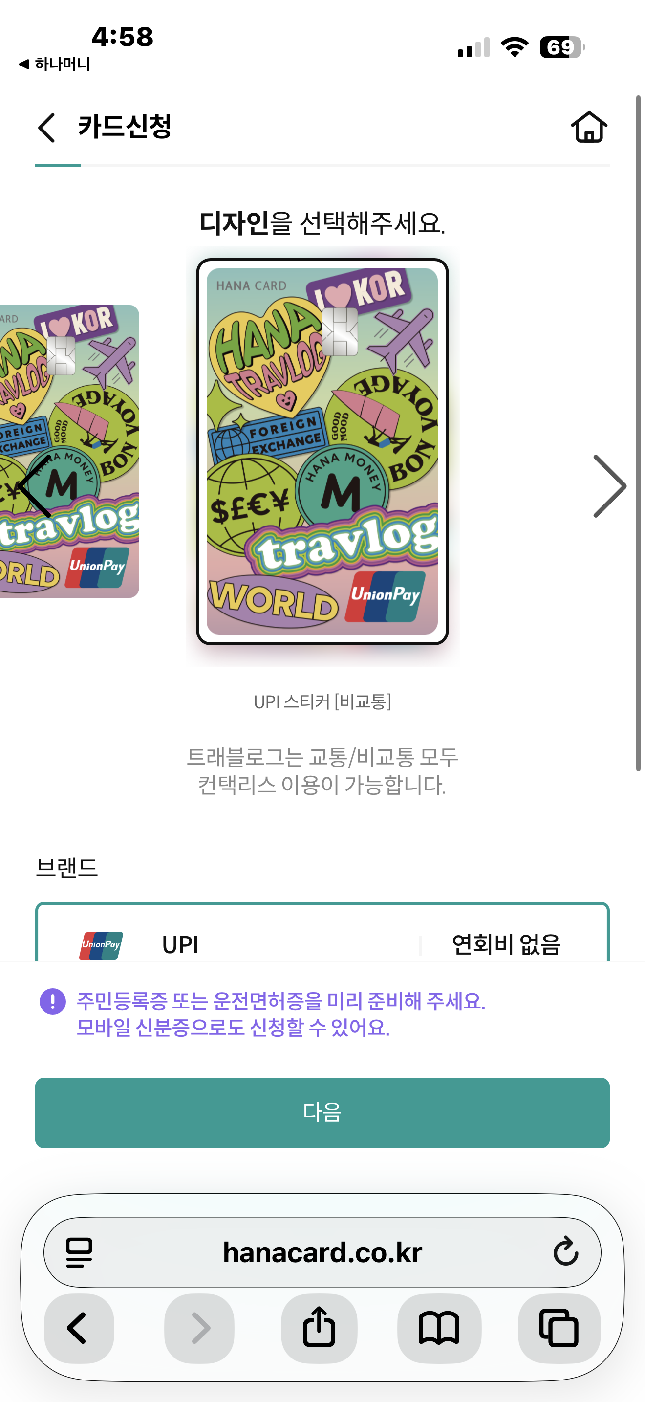Click the purple info notice icon

[53, 1002]
